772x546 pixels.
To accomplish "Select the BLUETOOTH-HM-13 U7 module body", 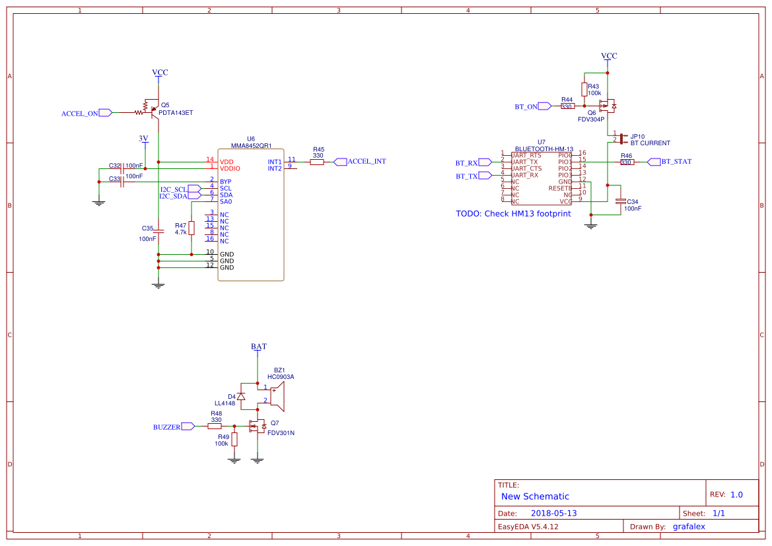I will click(541, 178).
